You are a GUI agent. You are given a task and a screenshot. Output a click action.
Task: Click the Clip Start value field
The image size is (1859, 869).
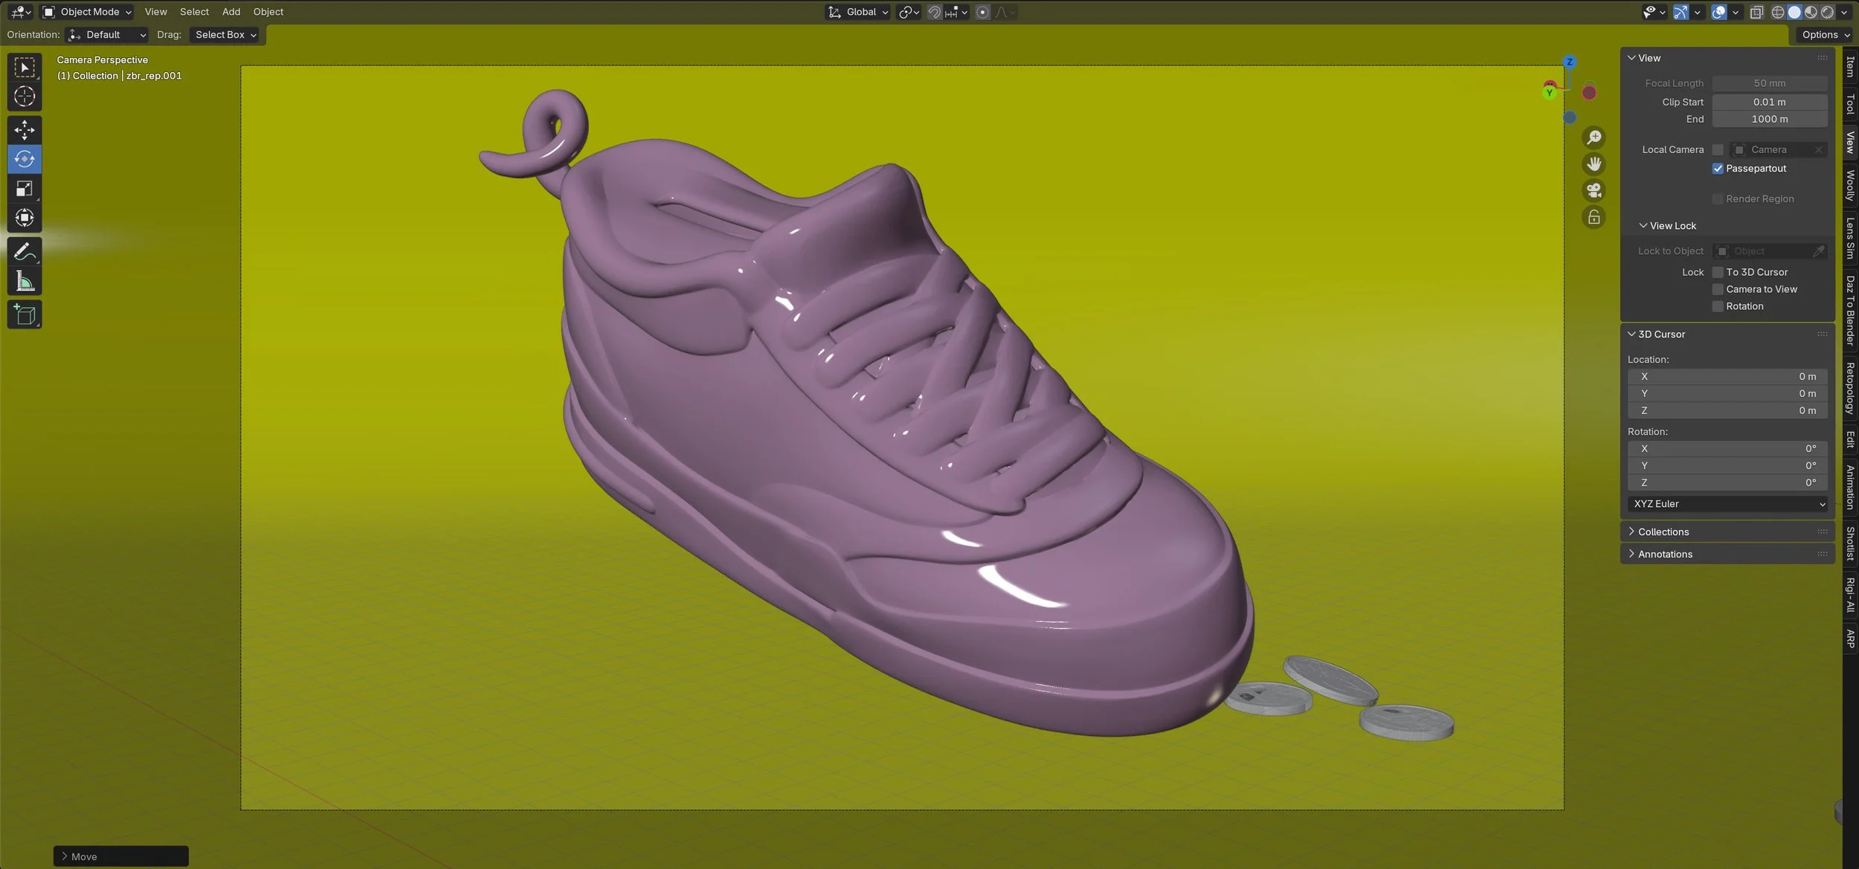pos(1768,102)
